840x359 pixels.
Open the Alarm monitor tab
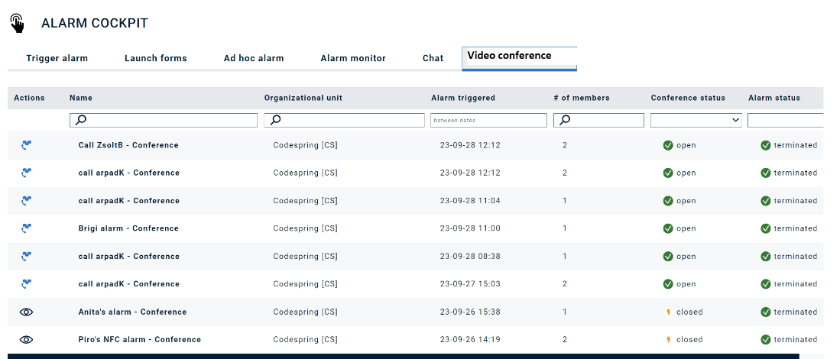[x=353, y=58]
